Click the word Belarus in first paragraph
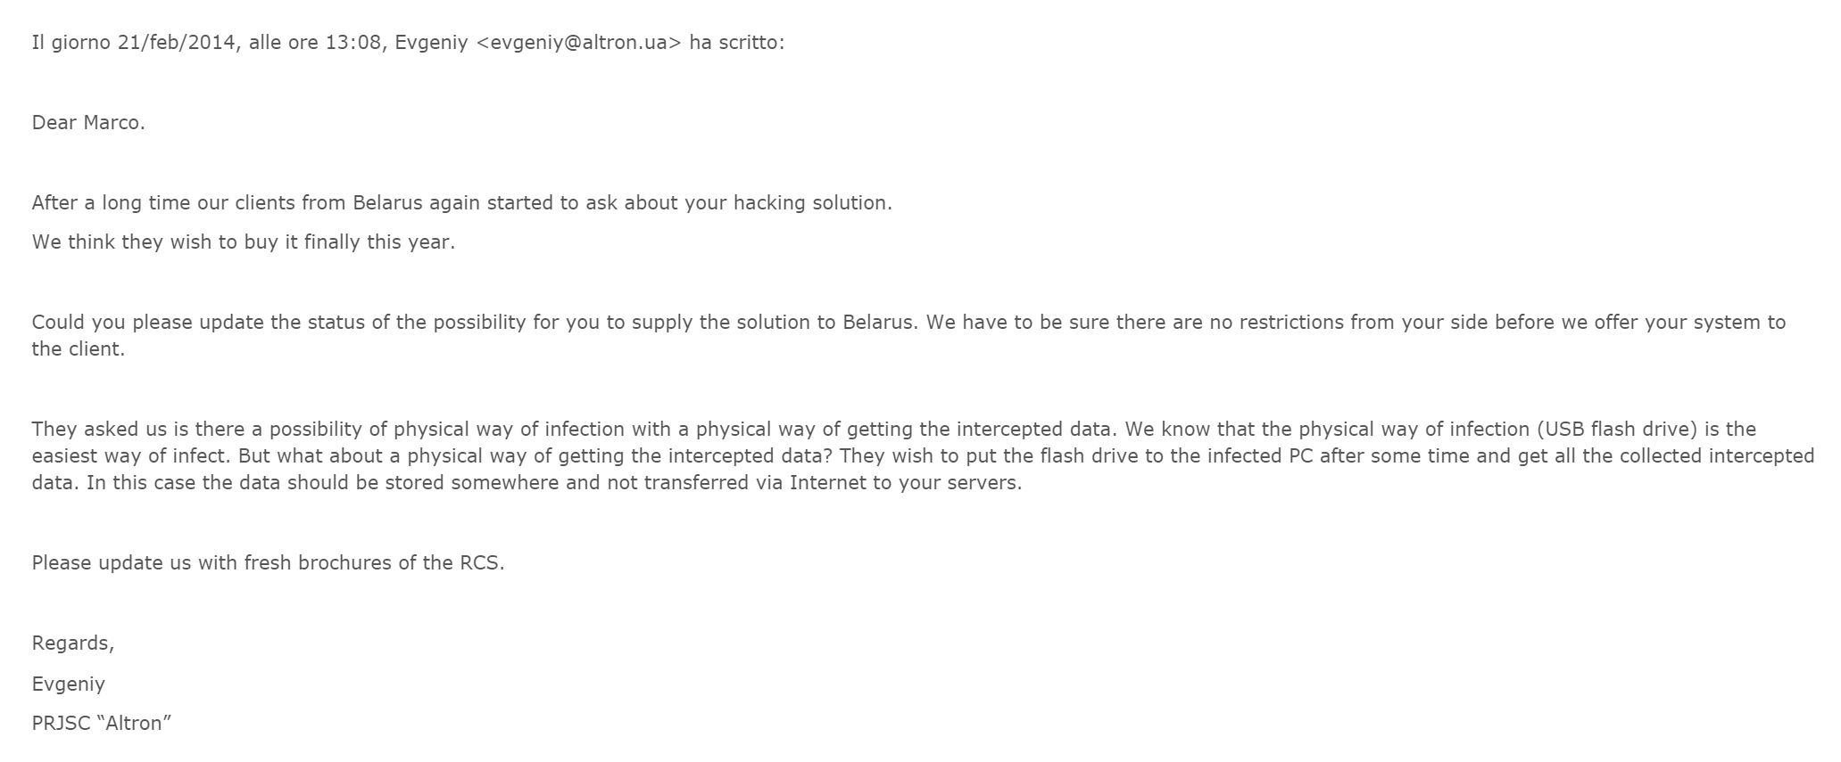 point(387,202)
